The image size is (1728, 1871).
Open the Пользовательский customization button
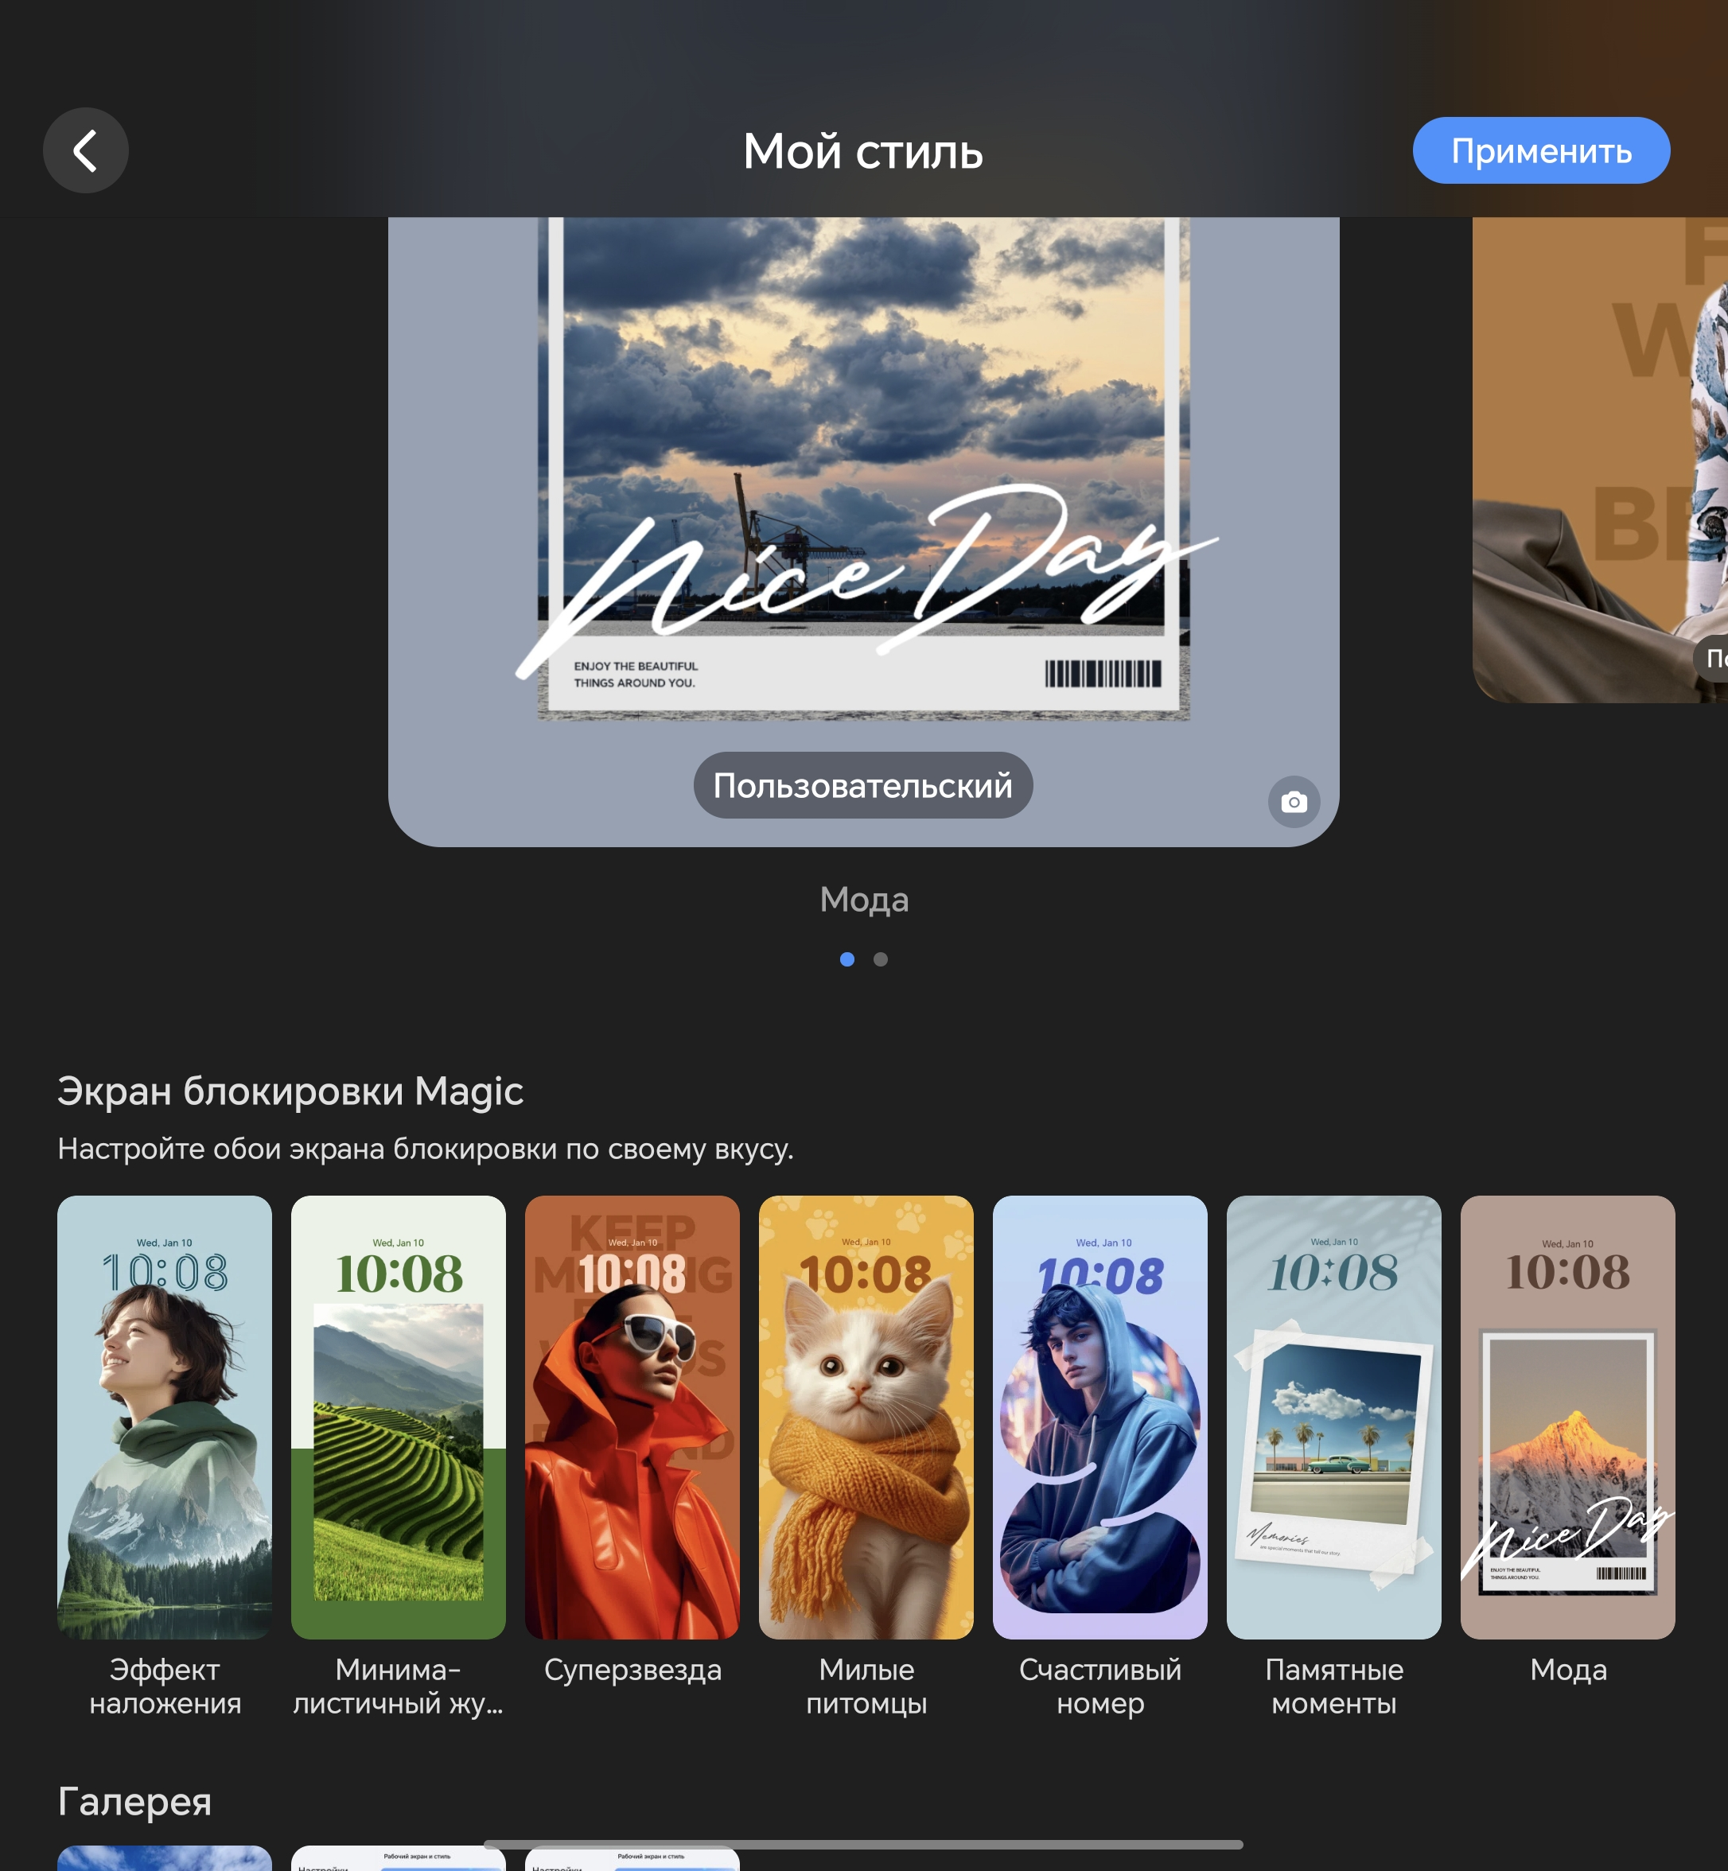click(x=863, y=785)
